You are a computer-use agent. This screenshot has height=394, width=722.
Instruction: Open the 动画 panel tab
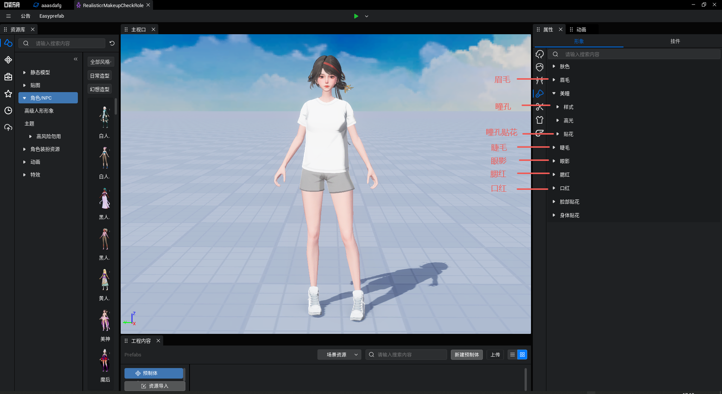581,29
